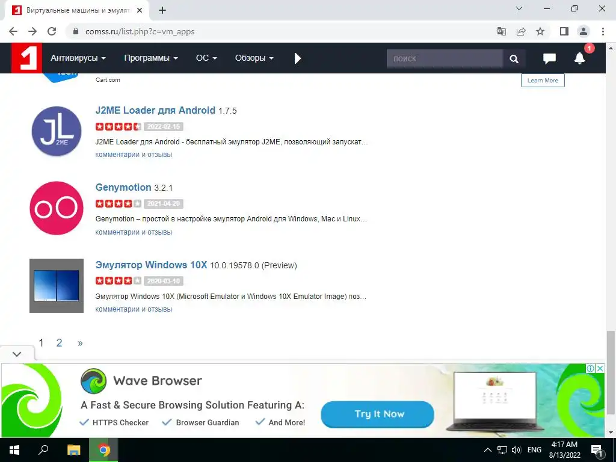Open the Chrome profile avatar
616x462 pixels.
pos(584,31)
